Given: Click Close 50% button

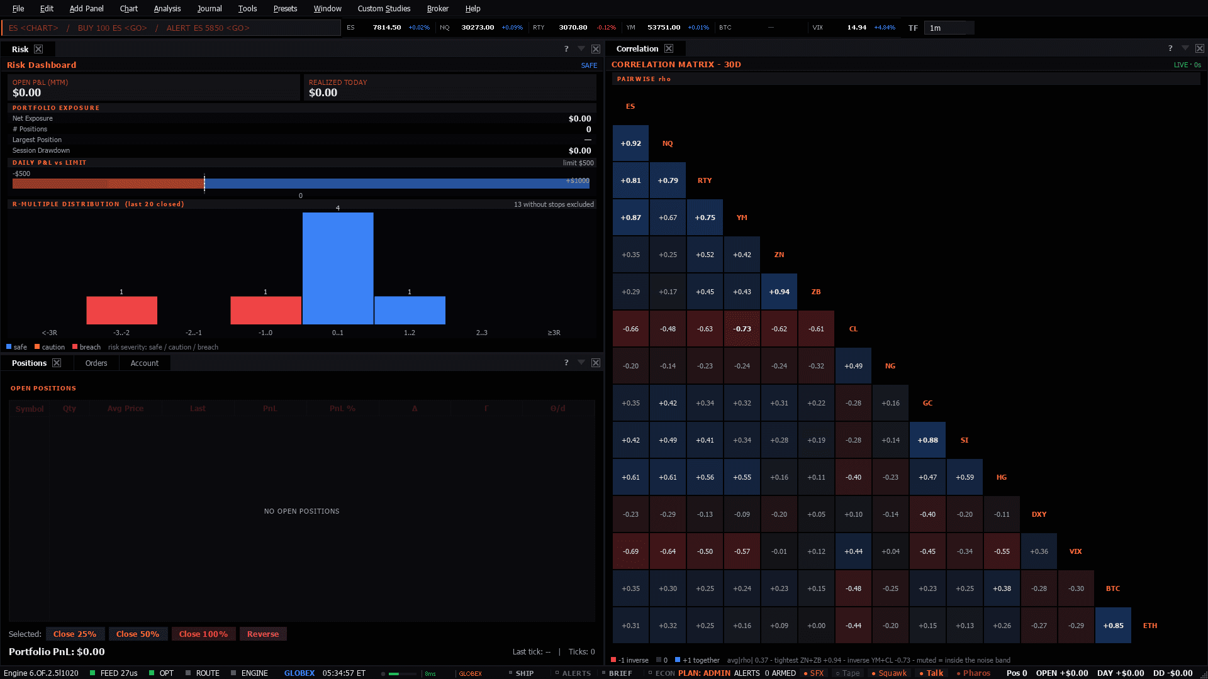Looking at the screenshot, I should (x=138, y=634).
